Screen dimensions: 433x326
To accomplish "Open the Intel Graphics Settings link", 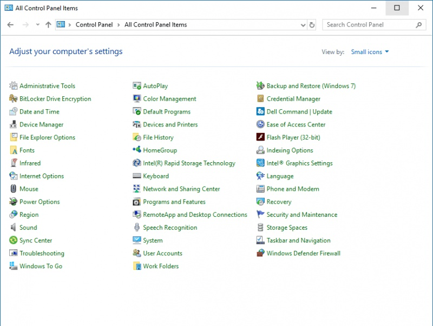I will [x=300, y=163].
